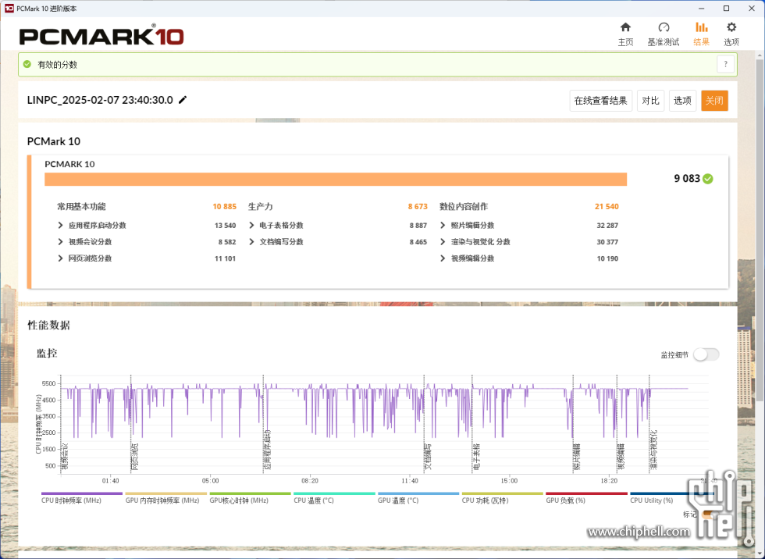Viewport: 765px width, 559px height.
Task: Click the score value 8 465
Action: coord(418,242)
